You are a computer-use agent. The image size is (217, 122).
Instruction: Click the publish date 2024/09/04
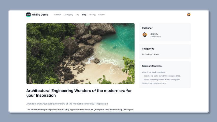(155, 37)
